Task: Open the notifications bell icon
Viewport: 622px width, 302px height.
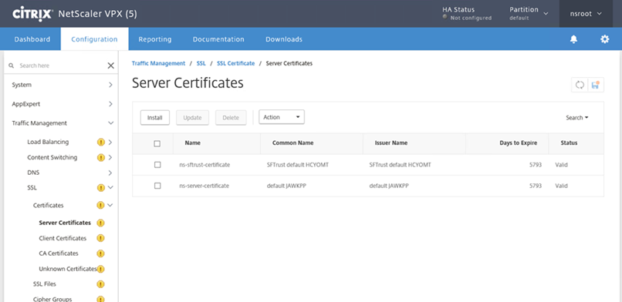Action: tap(573, 39)
